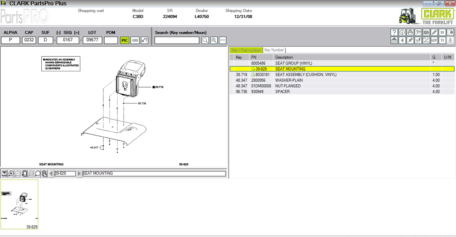Viewport: 456px width, 237px height.
Task: Go to next picture arrow
Action: coord(79,174)
